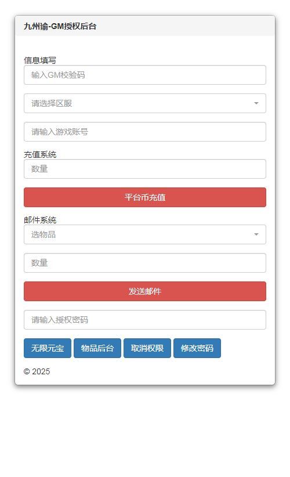Expand the 选物品 item dropdown
This screenshot has height=477, width=290.
coord(144,234)
